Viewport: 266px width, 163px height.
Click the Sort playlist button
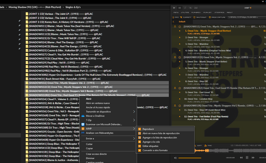point(199,146)
